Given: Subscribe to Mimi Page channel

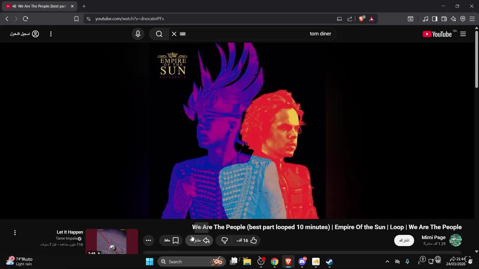Looking at the screenshot, I should click(x=404, y=240).
